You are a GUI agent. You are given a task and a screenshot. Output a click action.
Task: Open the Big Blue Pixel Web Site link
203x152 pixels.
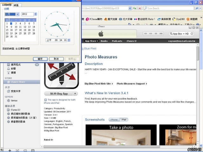pyautogui.click(x=99, y=84)
